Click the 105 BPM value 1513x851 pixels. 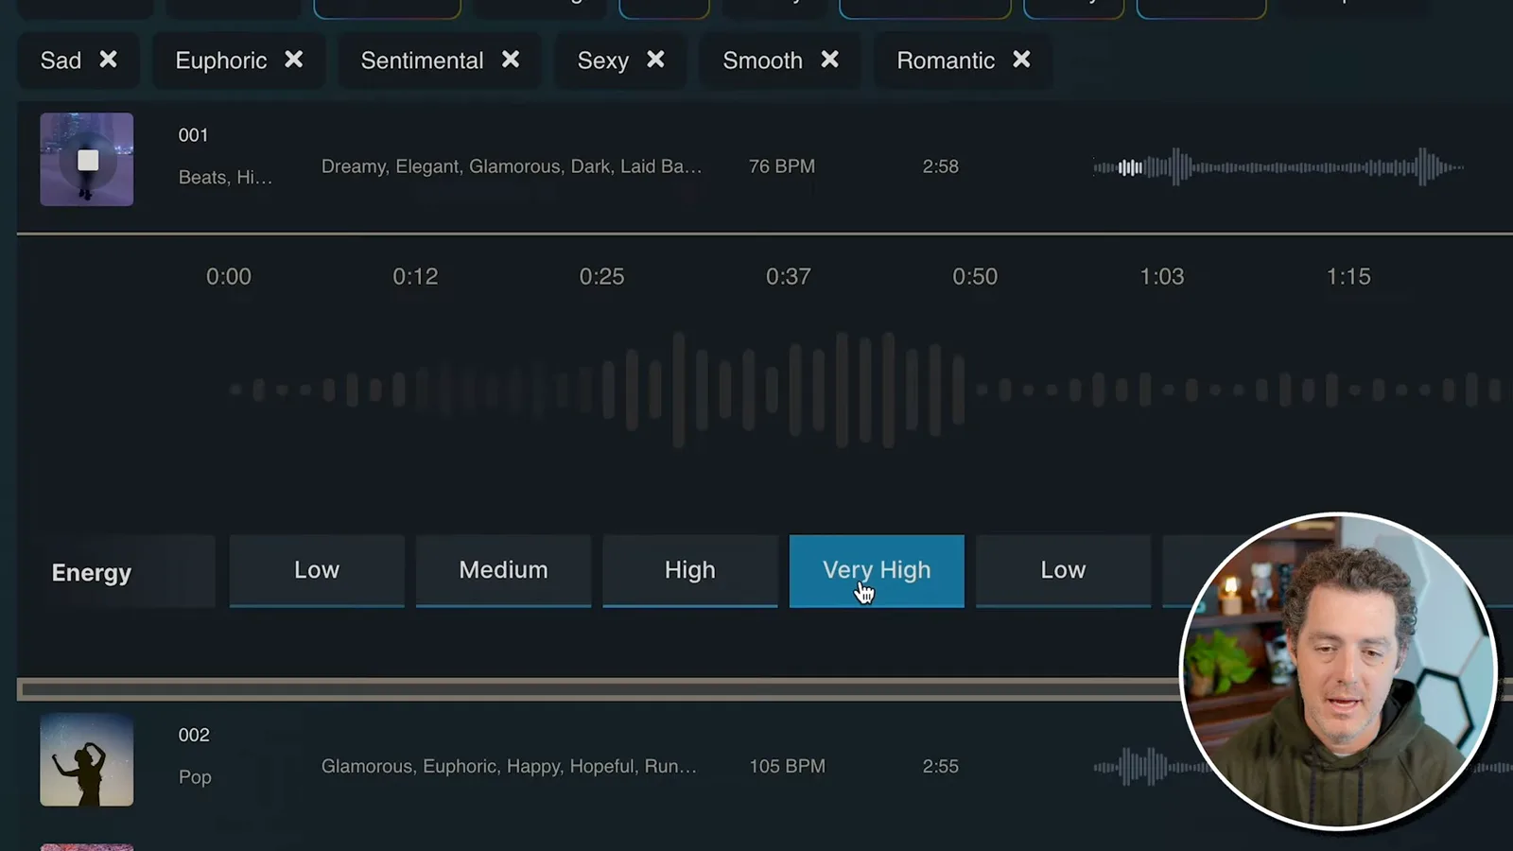[x=787, y=766]
